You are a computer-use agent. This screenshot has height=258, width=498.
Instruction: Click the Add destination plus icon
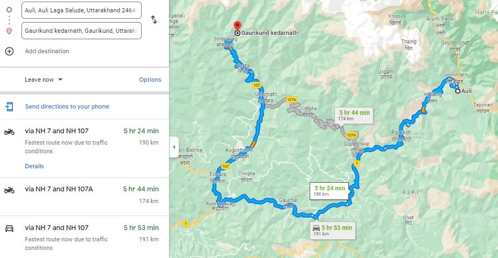[x=9, y=51]
